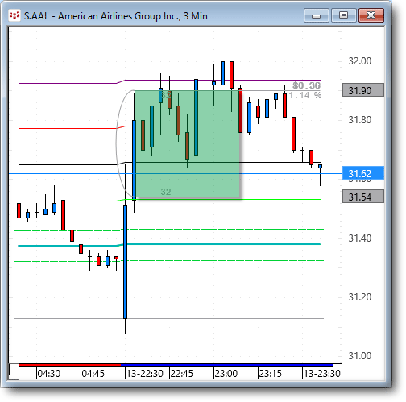Click the 31.80 price scale label
This screenshot has width=406, height=402.
(360, 120)
